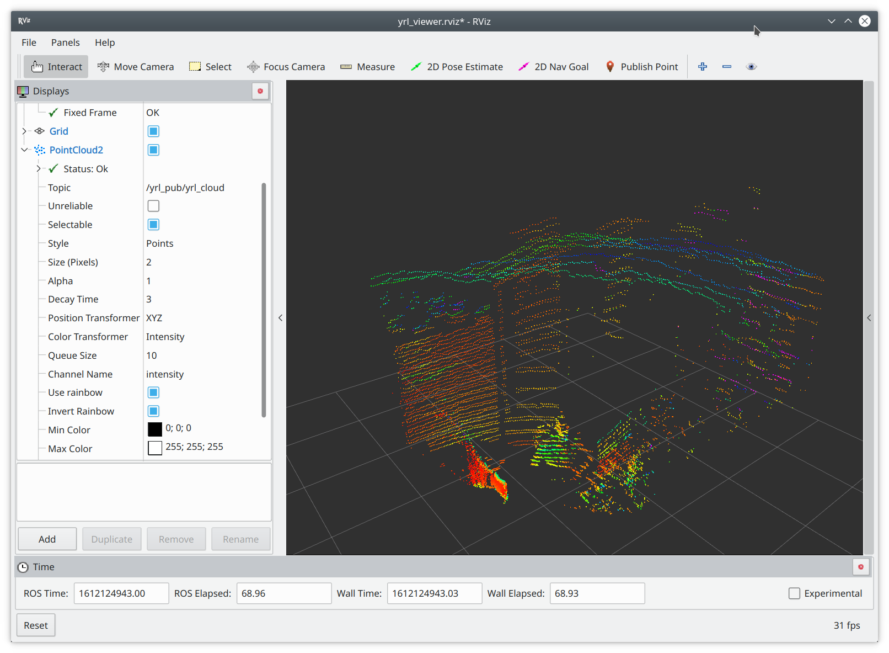Click the Fixed Frame green checkmark
The width and height of the screenshot is (889, 653).
tap(53, 113)
